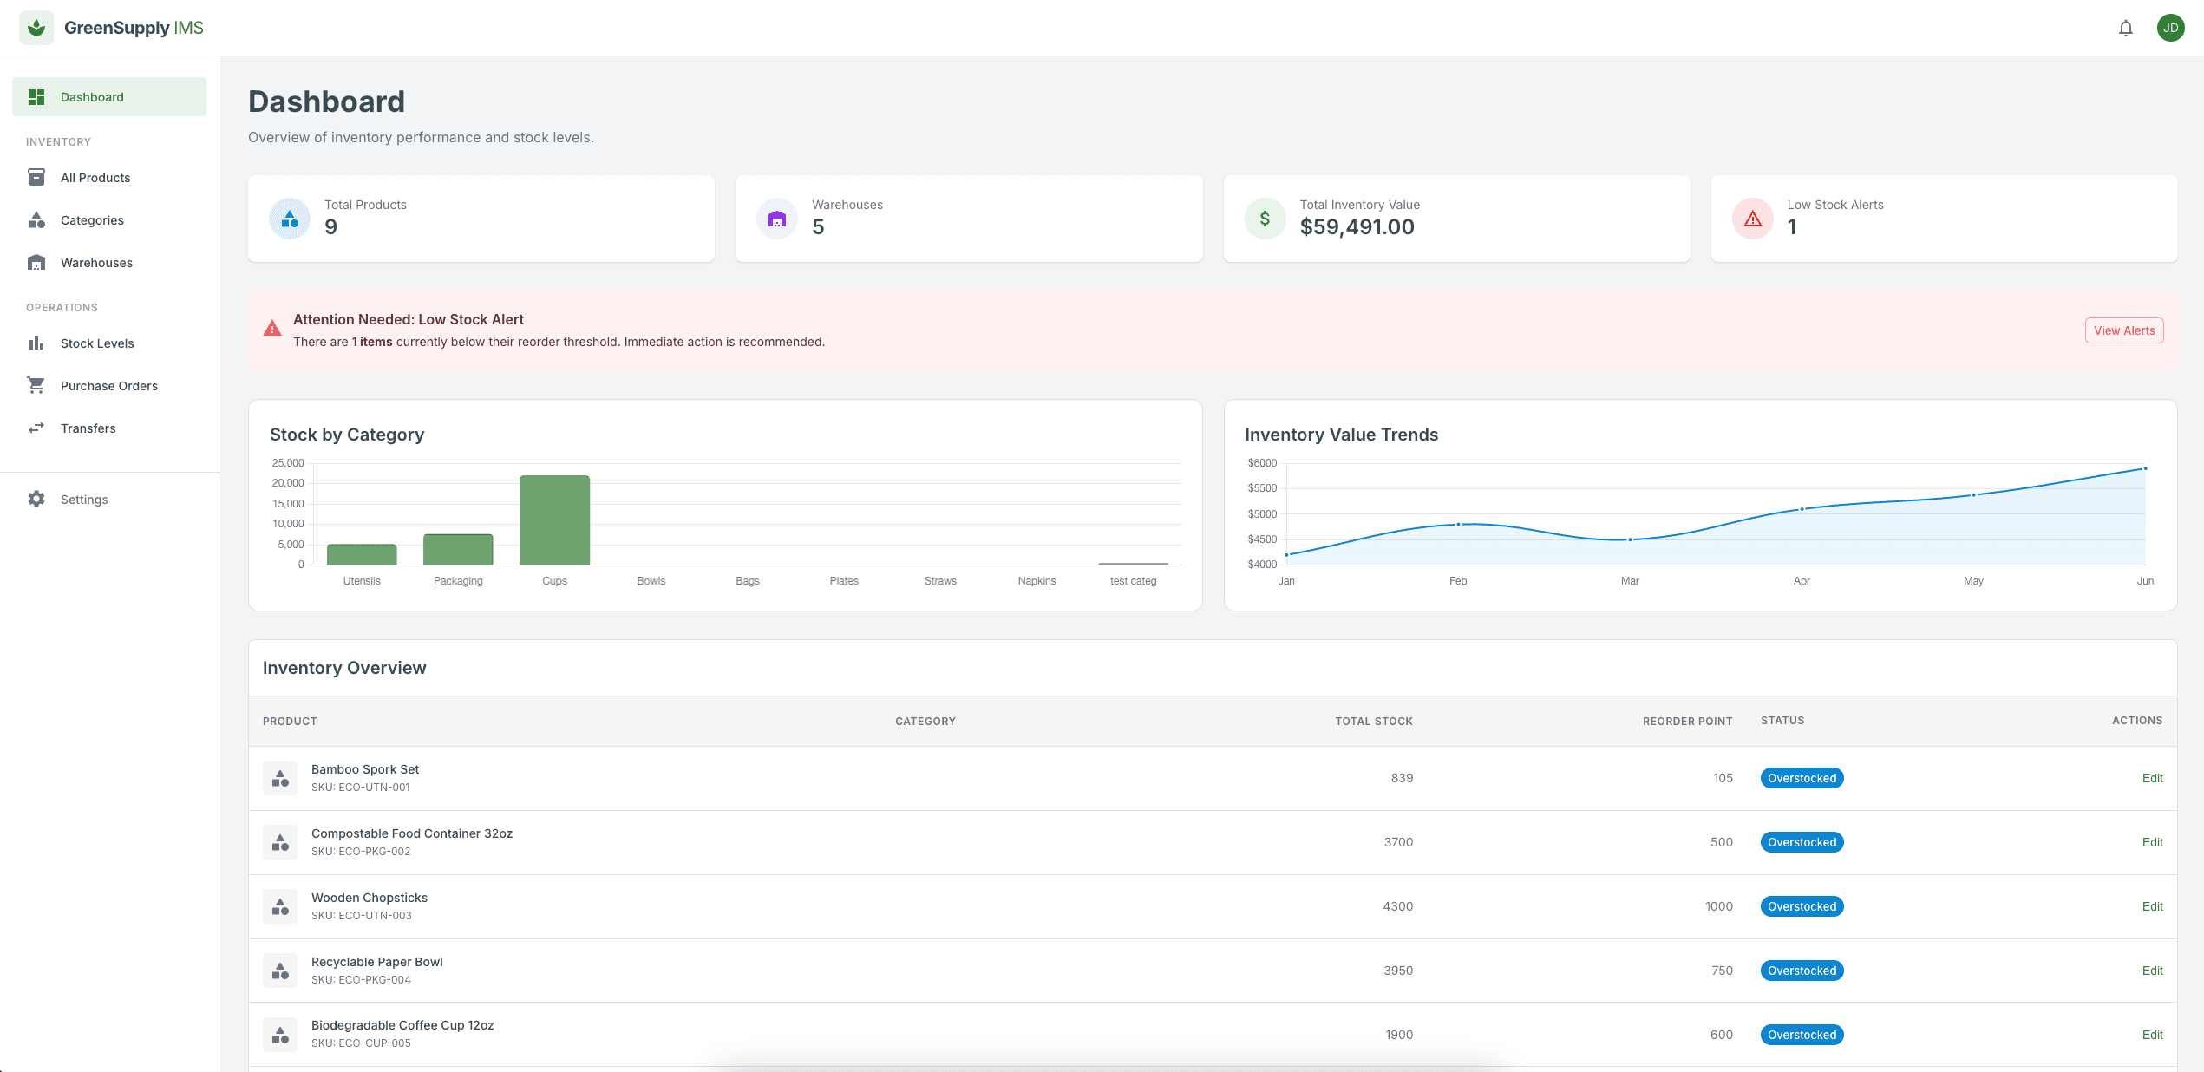Click the June data point on Inventory Value Trends
The height and width of the screenshot is (1072, 2204).
[x=2144, y=467]
